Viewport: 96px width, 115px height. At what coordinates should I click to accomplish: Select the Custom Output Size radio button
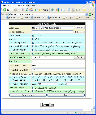[10, 84]
